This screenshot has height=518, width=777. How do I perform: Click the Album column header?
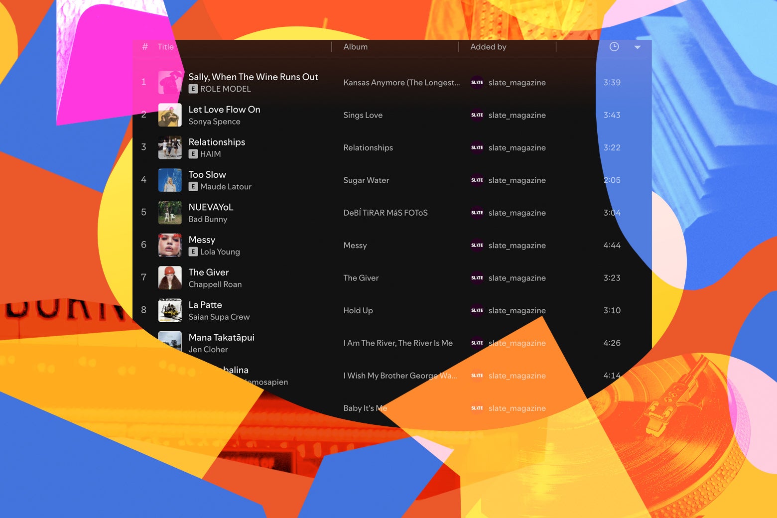(x=355, y=47)
